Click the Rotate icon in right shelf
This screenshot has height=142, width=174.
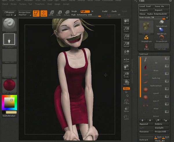(126, 83)
